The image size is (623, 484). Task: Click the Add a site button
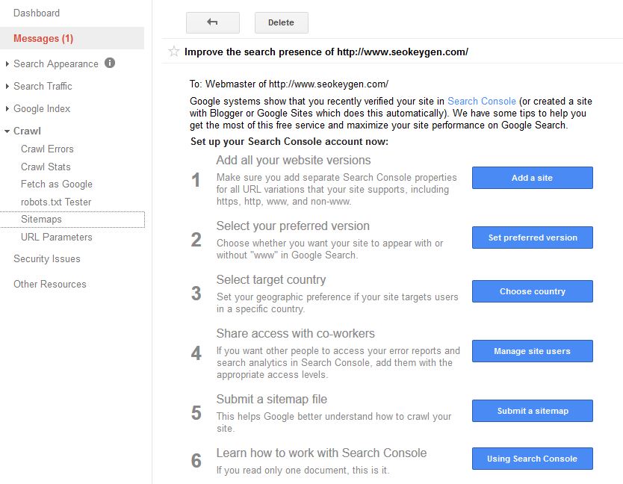pyautogui.click(x=533, y=178)
